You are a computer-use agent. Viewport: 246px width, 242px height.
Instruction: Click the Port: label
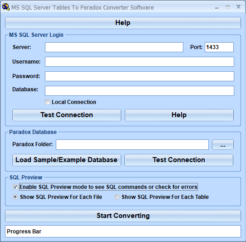point(196,47)
